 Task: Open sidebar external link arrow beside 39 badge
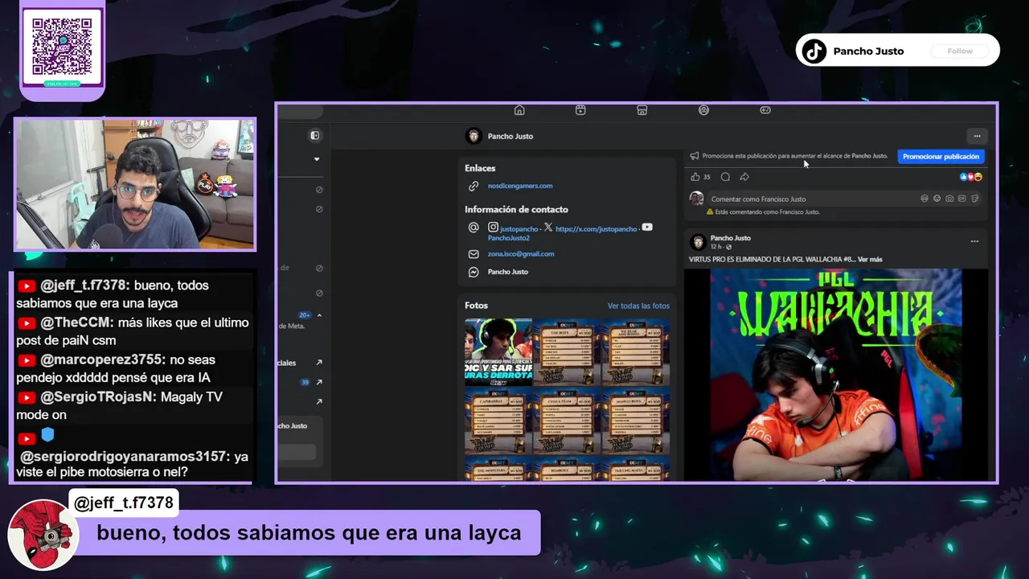coord(319,382)
